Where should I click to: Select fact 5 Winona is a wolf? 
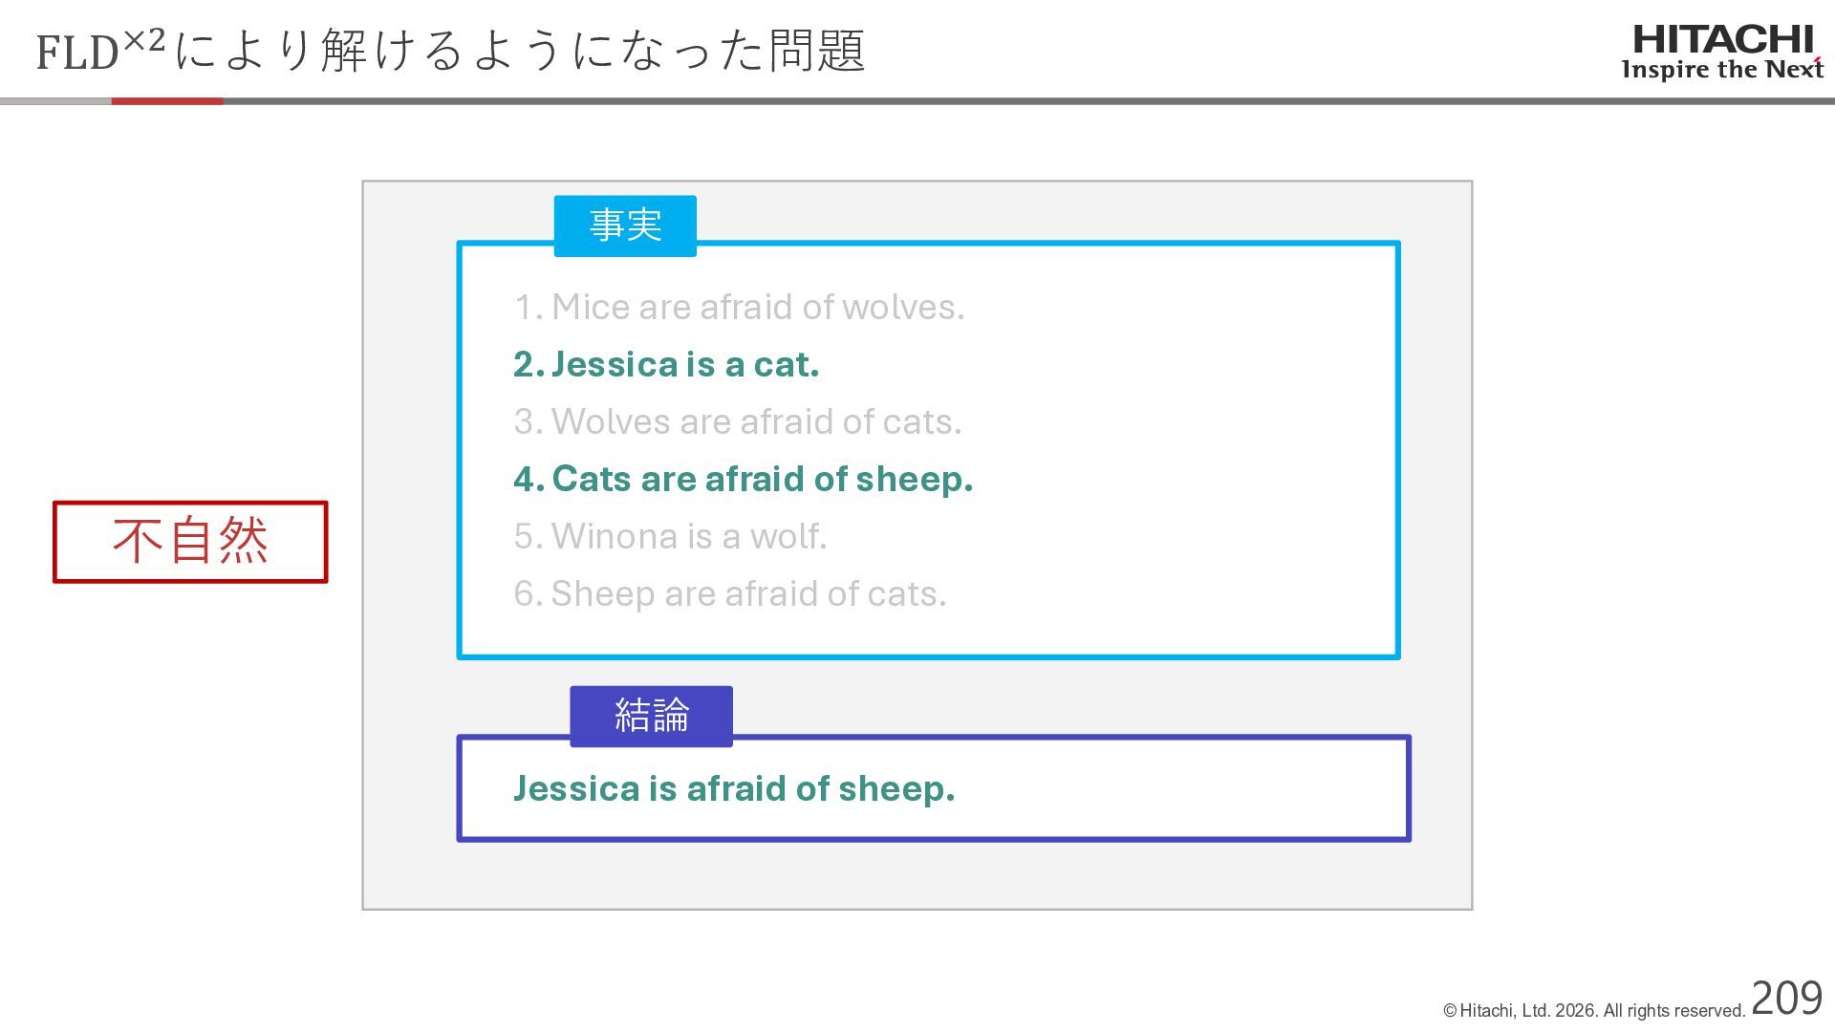[670, 536]
